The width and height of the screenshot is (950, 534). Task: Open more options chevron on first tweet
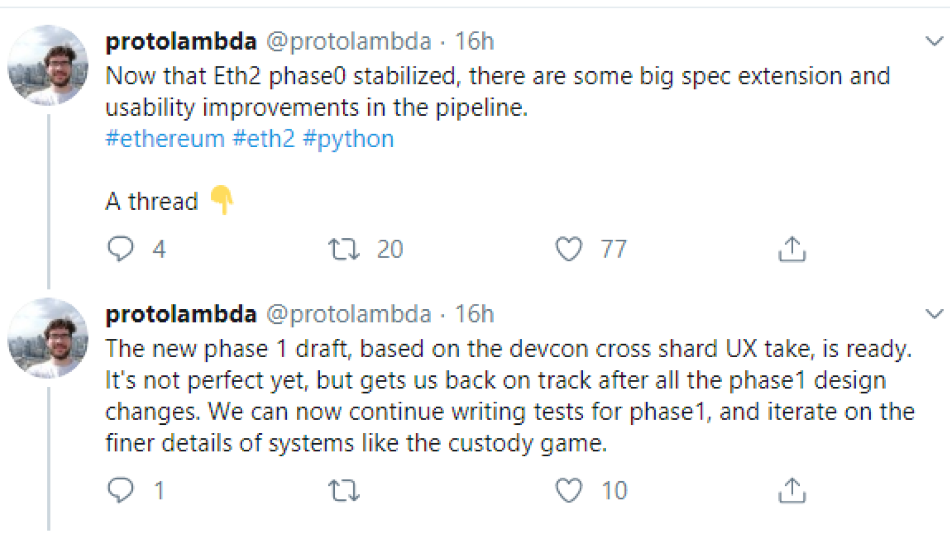[x=935, y=41]
